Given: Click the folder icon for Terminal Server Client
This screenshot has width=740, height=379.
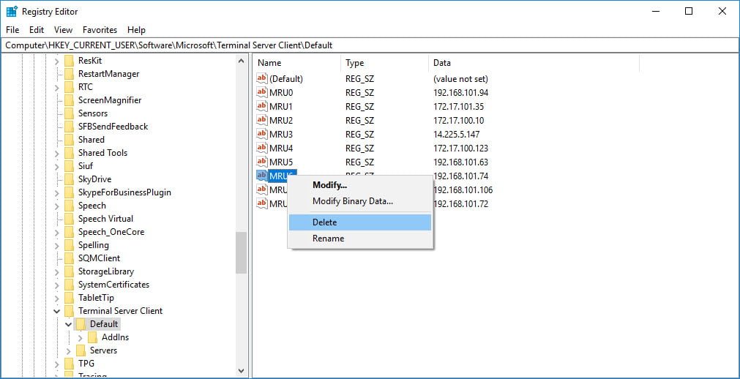Looking at the screenshot, I should coord(70,310).
